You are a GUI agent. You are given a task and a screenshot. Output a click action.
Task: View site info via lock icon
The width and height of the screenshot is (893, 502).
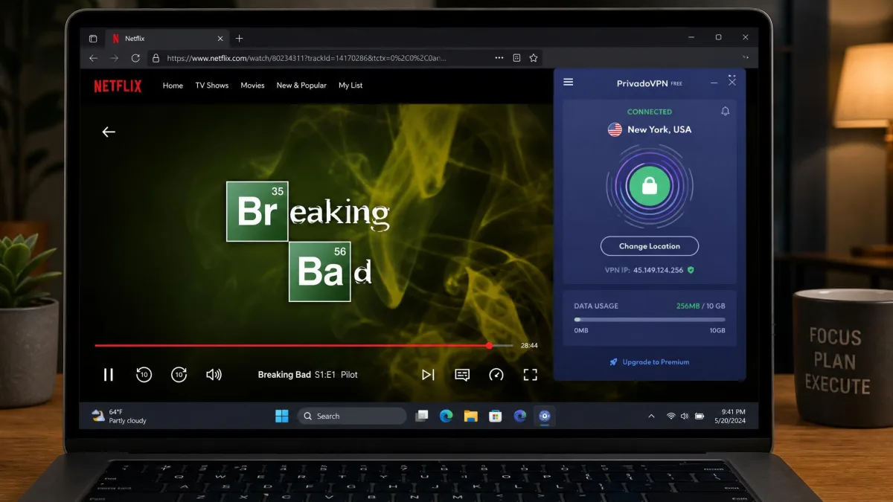click(x=156, y=58)
